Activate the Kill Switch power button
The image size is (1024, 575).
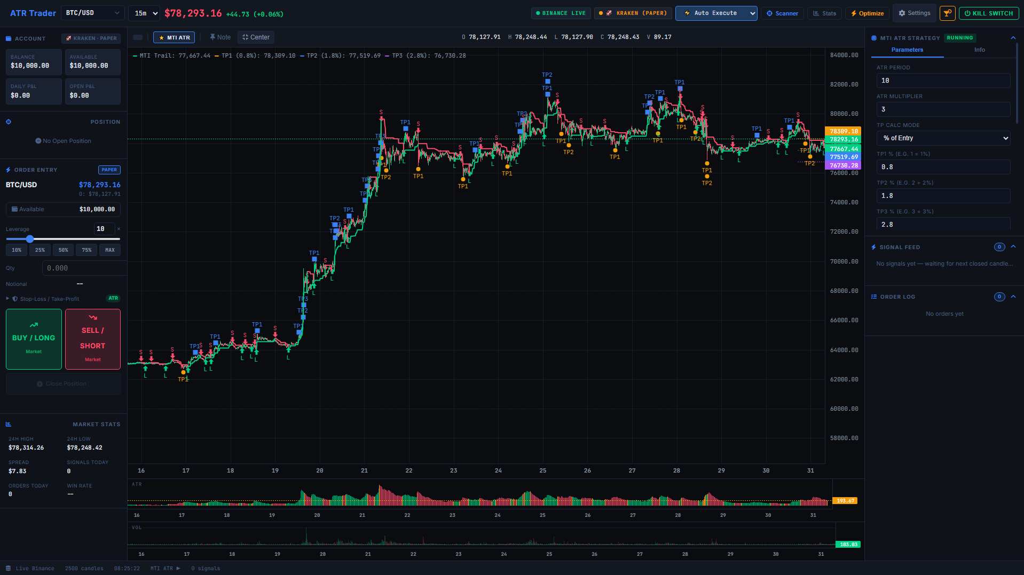click(x=989, y=13)
